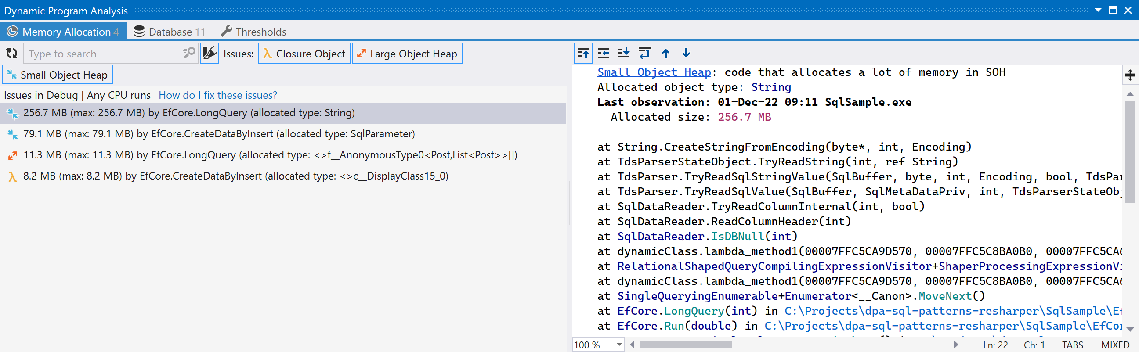Screen dimensions: 1139x352
Task: Click 'How do I fix these issues?' link
Action: coord(217,95)
